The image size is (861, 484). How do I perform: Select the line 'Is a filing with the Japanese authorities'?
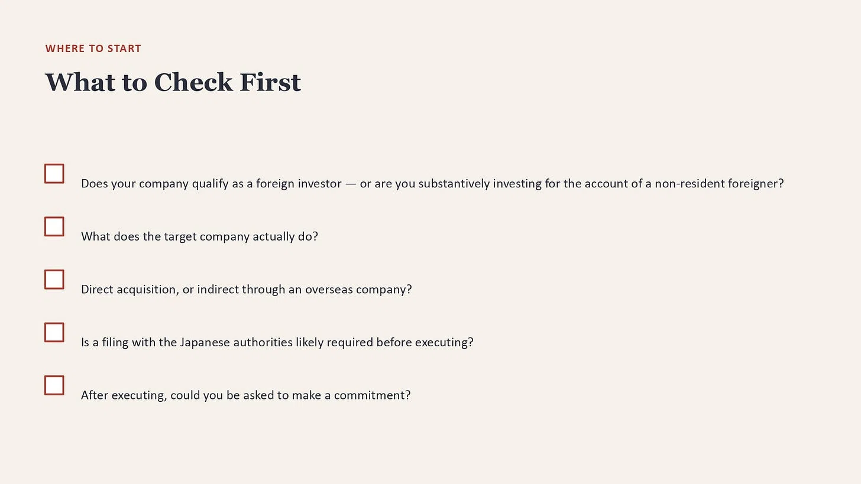(277, 342)
